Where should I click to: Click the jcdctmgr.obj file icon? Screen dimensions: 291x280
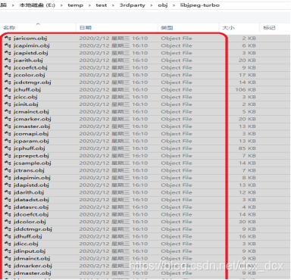[8, 82]
